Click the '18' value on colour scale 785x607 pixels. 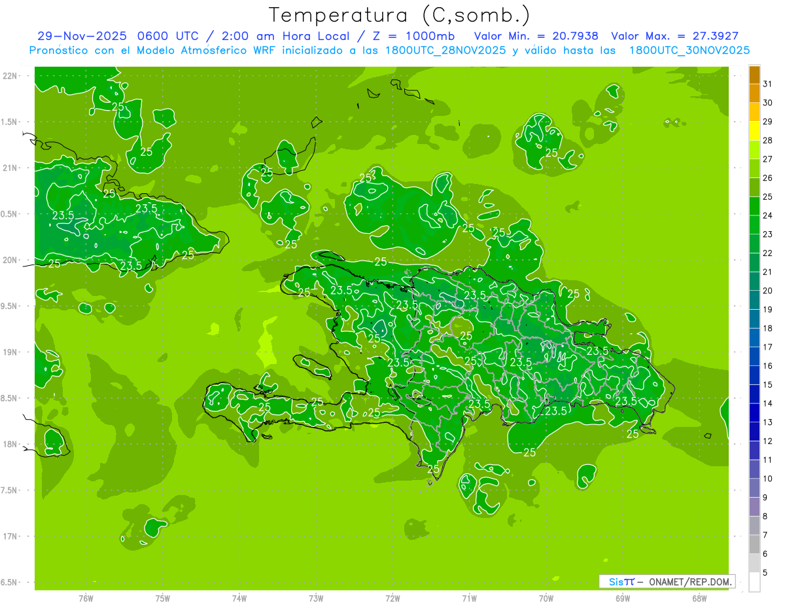767,328
